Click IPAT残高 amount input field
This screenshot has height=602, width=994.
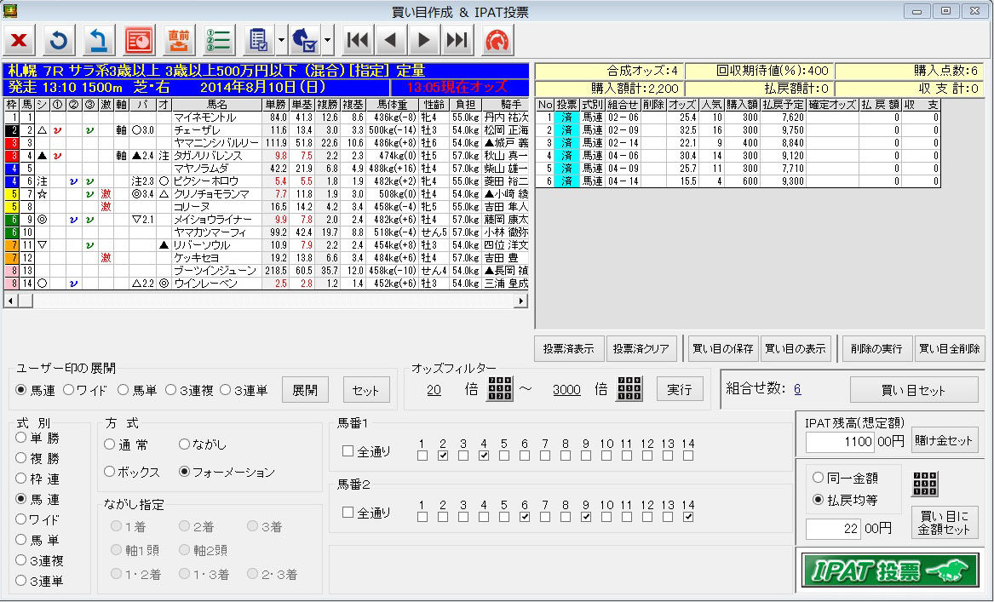click(x=840, y=441)
